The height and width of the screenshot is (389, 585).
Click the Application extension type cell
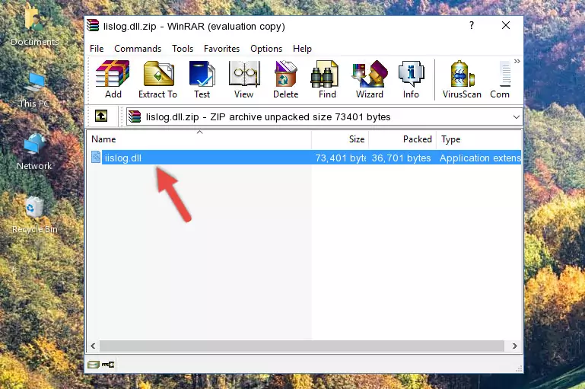tap(480, 158)
